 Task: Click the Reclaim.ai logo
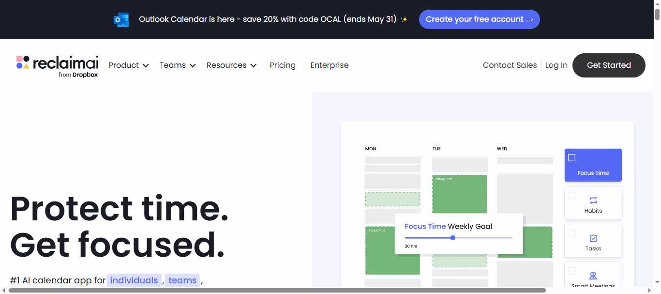click(x=57, y=66)
